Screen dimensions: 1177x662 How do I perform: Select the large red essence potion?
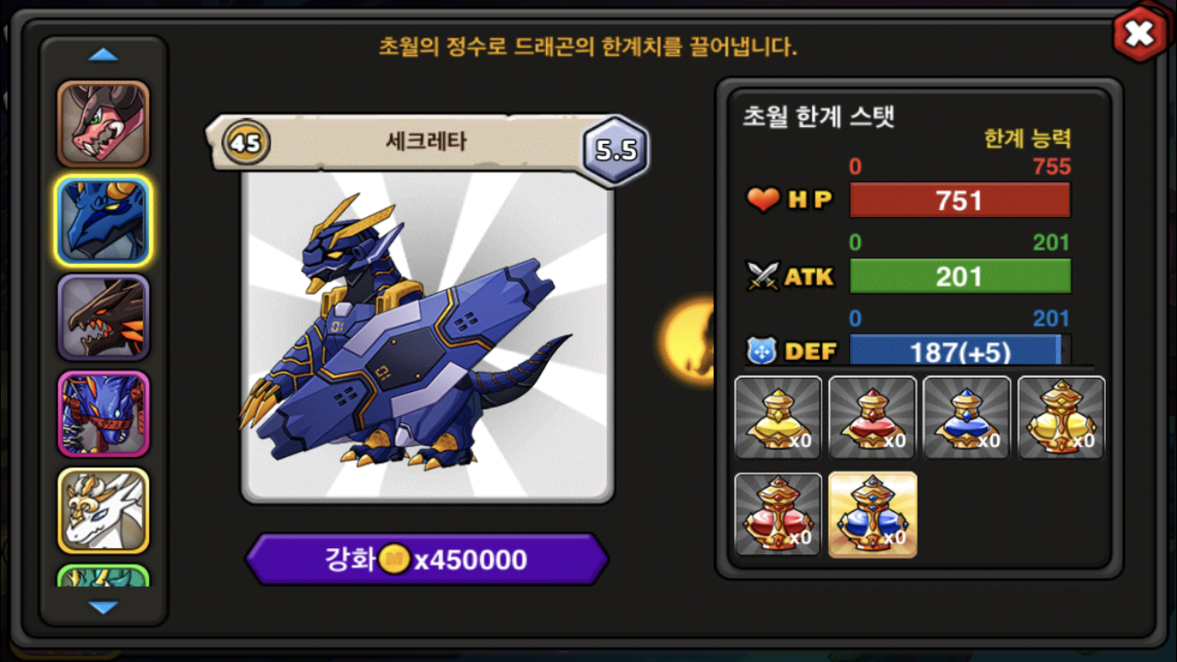[778, 515]
